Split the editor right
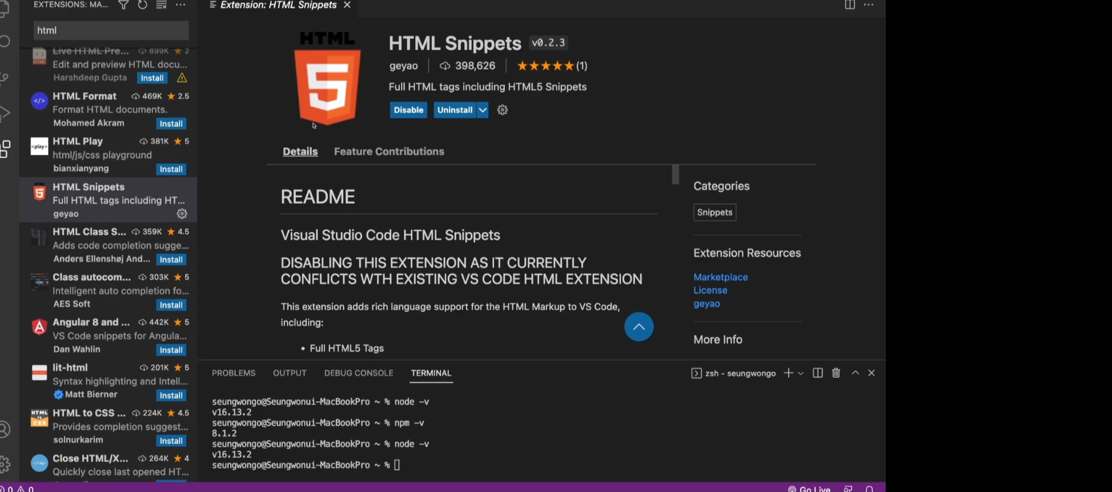 click(850, 5)
